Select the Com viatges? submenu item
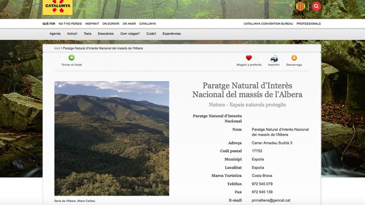Viewport: 365px width, 205px height. (130, 34)
